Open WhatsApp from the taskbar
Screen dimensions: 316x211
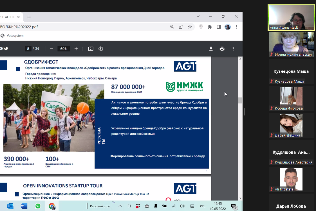[38, 206]
